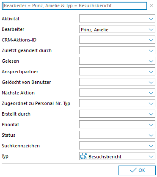This screenshot has width=157, height=177.
Task: Open the Zugeordnet zu Personal-Nr.-Typ dropdown
Action: (x=151, y=103)
